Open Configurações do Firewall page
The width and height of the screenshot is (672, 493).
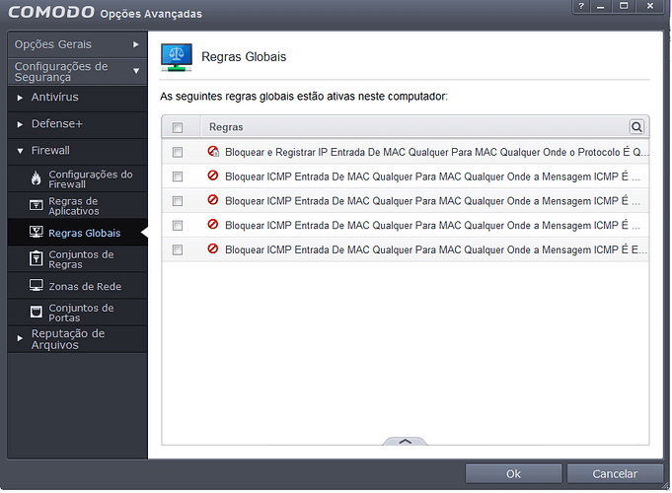78,178
